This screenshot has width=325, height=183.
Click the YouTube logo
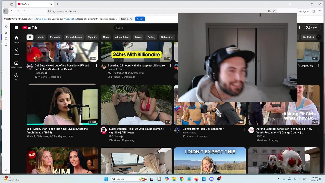pyautogui.click(x=30, y=28)
